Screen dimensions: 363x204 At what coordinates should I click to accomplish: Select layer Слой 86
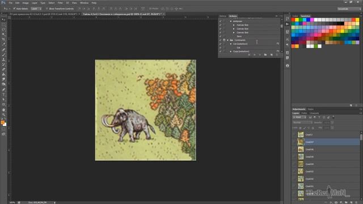point(326,150)
